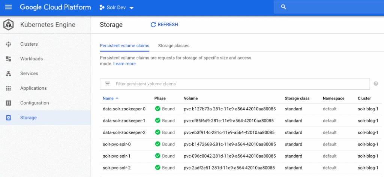Screen dimensions: 384x177
Task: Click the Storage class column header
Action: (x=297, y=98)
